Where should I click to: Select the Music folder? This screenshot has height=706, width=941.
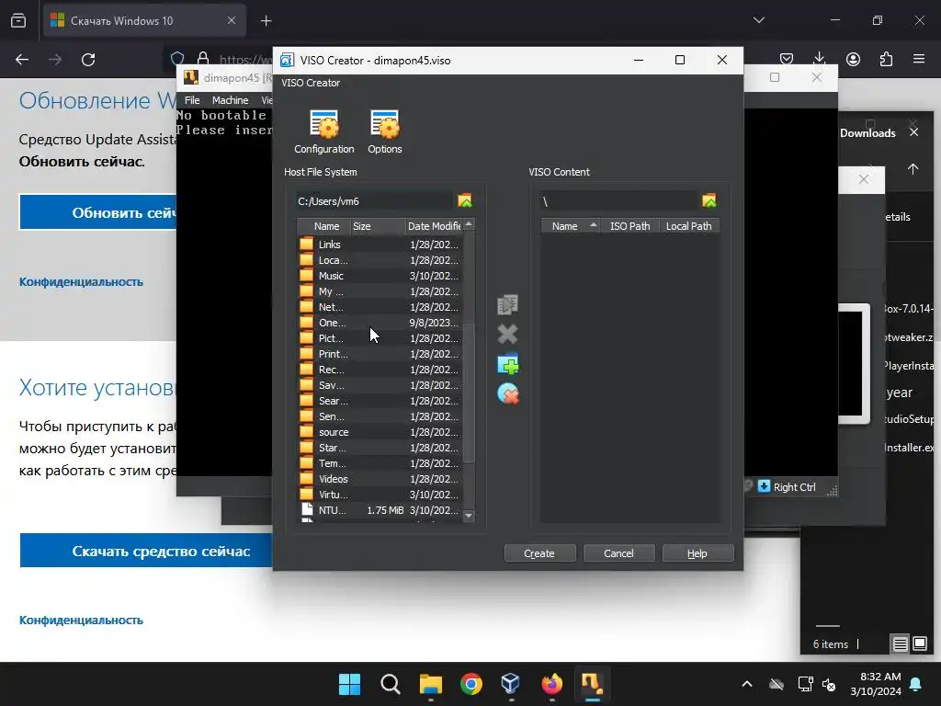(x=380, y=276)
